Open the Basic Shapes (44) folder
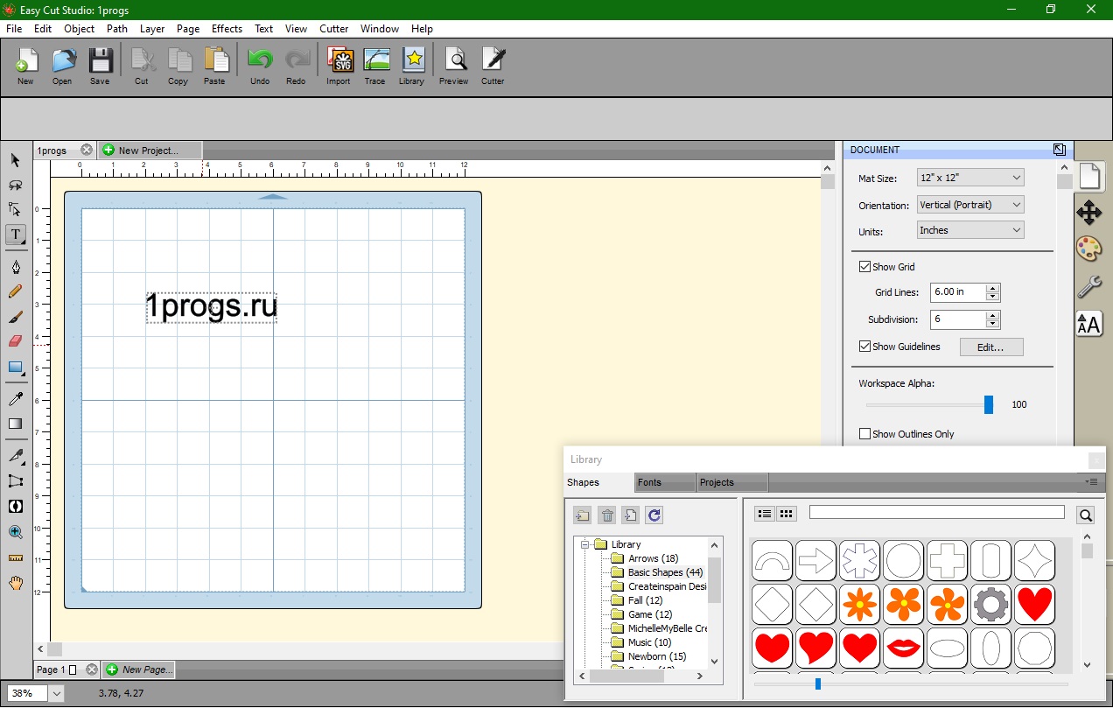The image size is (1113, 708). [x=658, y=572]
